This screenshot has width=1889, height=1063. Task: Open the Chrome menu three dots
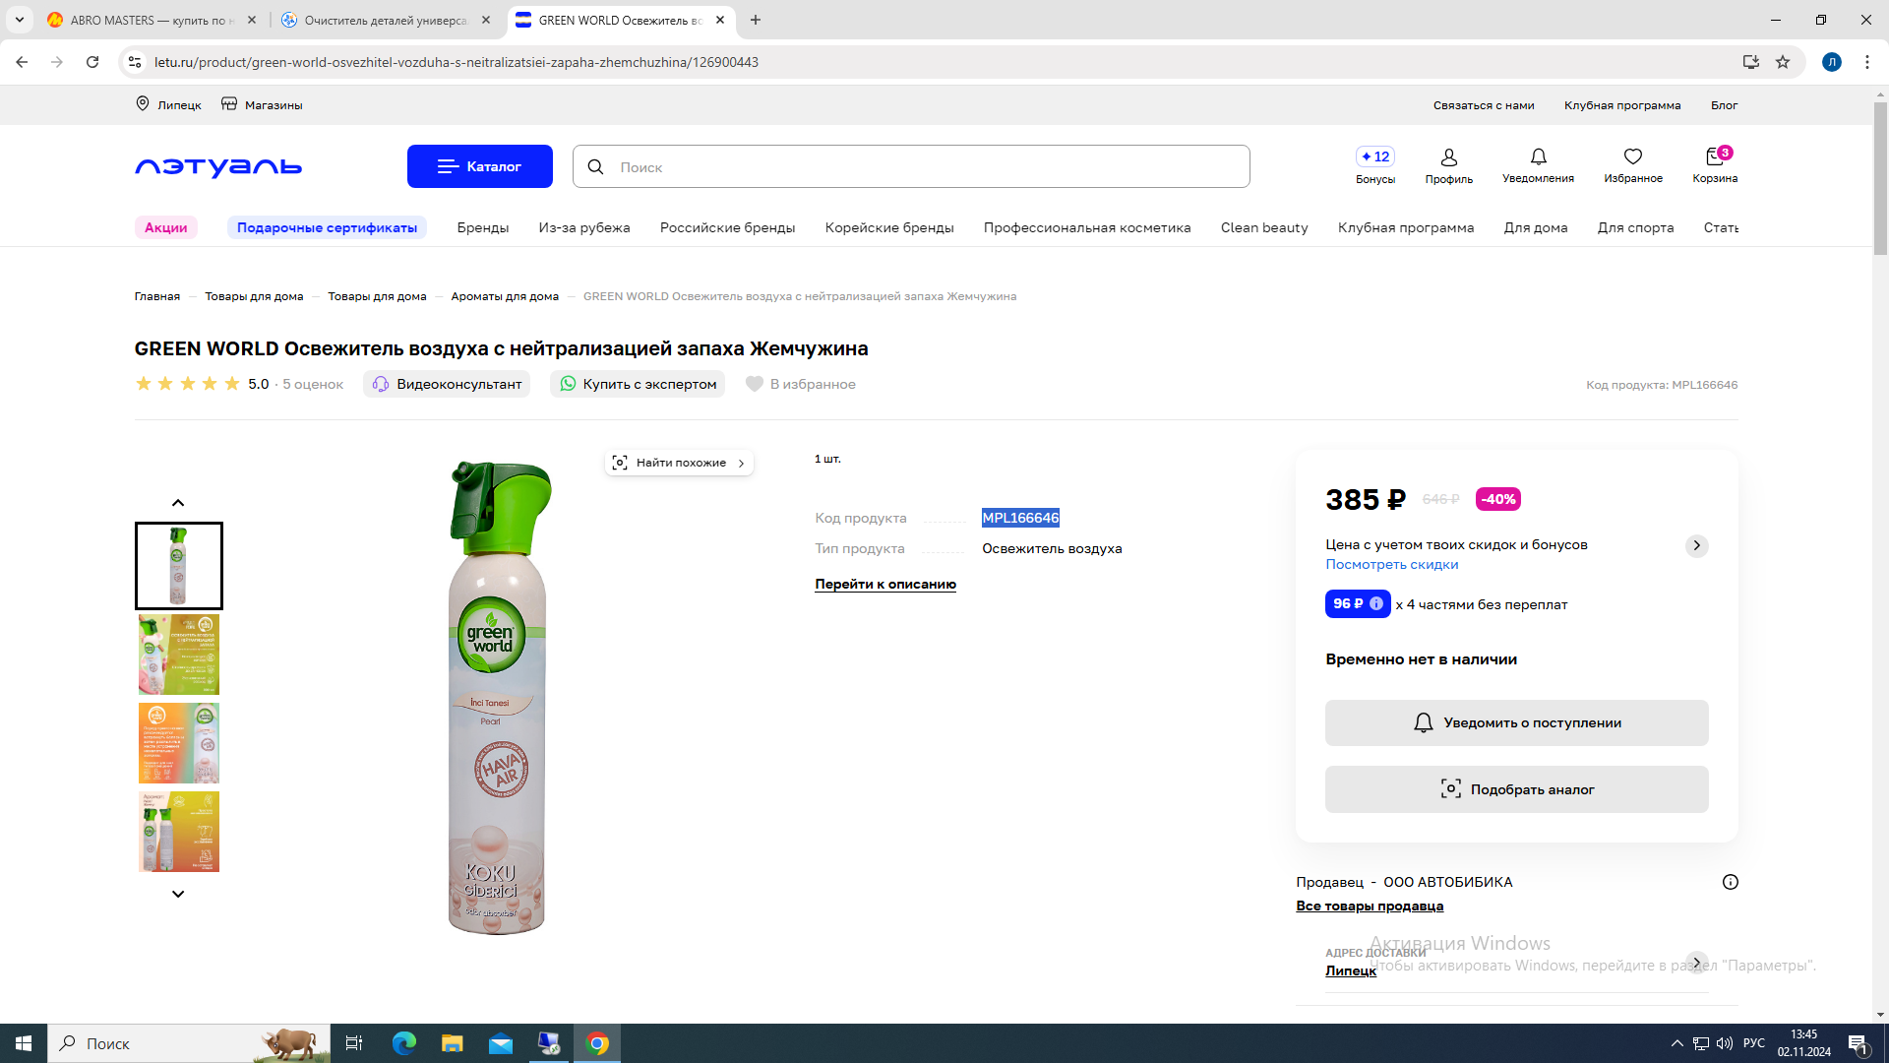pyautogui.click(x=1867, y=62)
